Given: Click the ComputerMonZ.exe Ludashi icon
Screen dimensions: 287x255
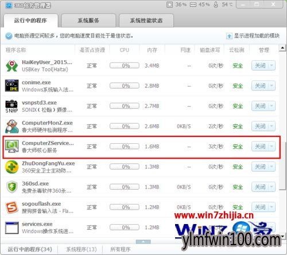Looking at the screenshot, I should pyautogui.click(x=11, y=127).
